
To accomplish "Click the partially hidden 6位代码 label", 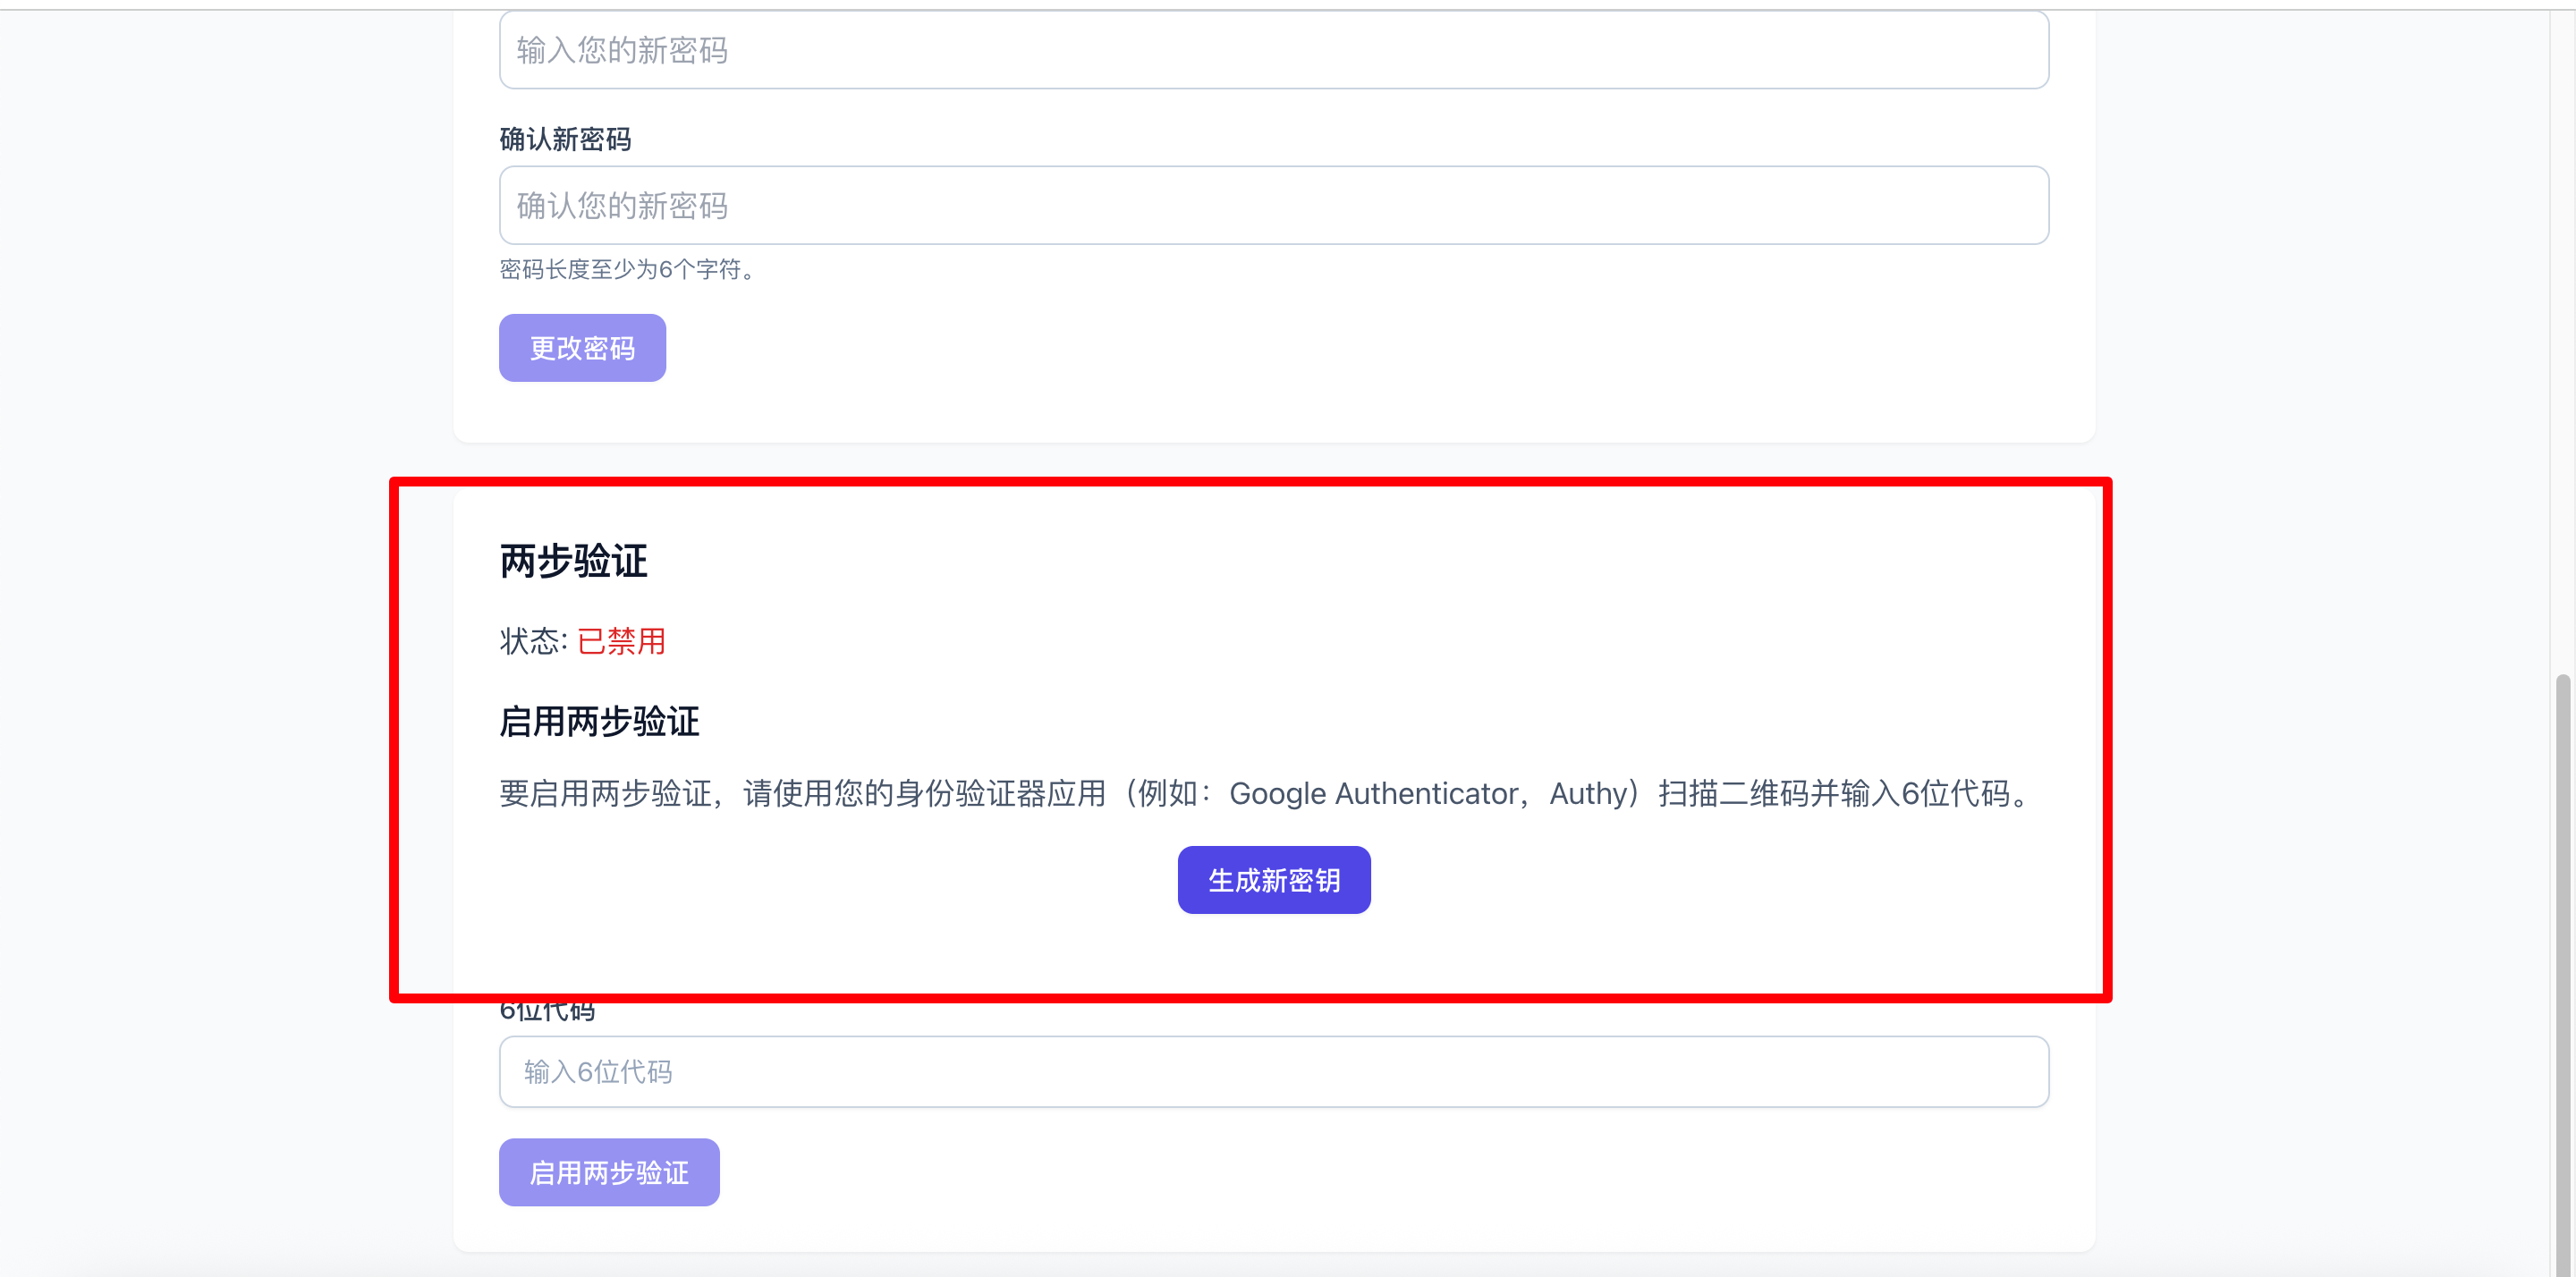I will 547,1012.
